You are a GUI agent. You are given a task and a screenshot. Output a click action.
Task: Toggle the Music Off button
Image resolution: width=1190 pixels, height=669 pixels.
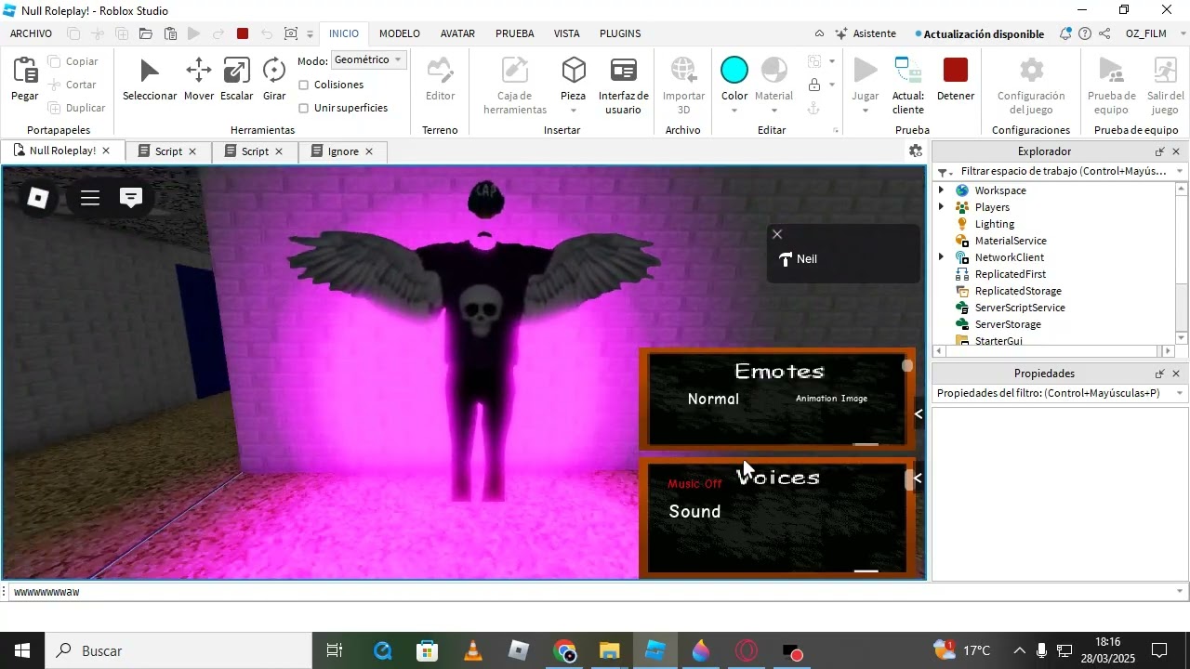coord(694,483)
